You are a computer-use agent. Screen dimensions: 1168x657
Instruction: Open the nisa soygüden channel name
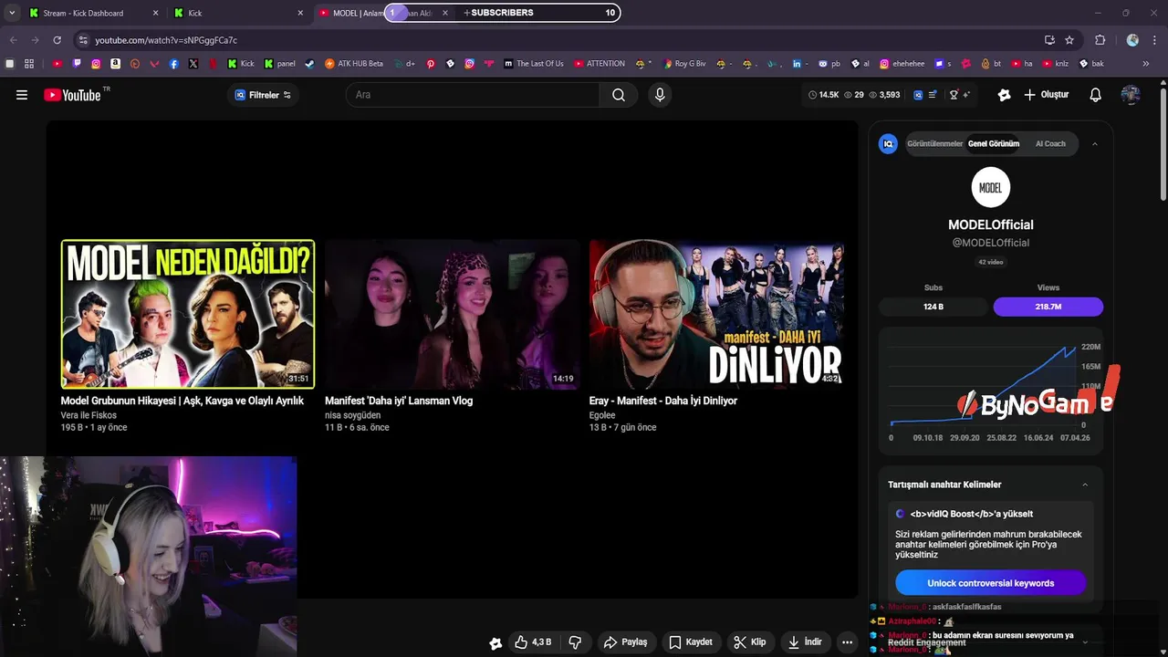pos(353,415)
